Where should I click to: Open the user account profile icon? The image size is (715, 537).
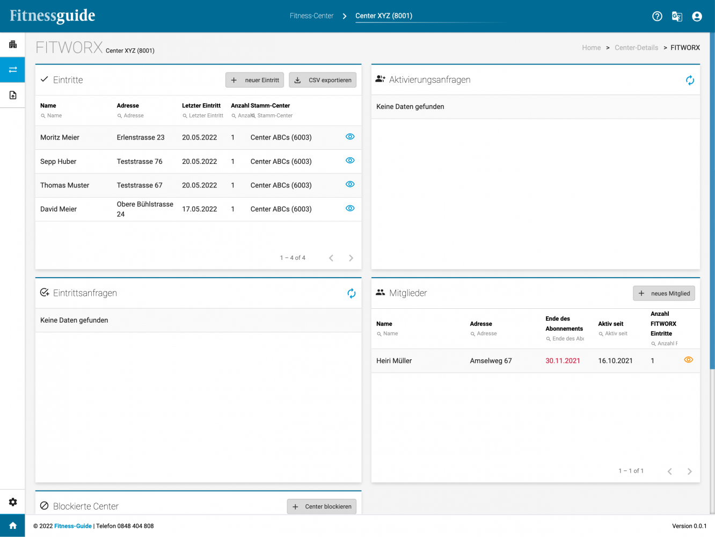click(697, 16)
